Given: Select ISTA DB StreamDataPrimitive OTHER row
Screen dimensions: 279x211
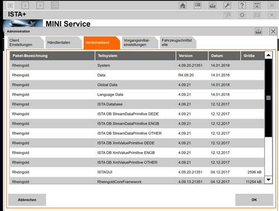Looking at the screenshot, I should [137, 133].
